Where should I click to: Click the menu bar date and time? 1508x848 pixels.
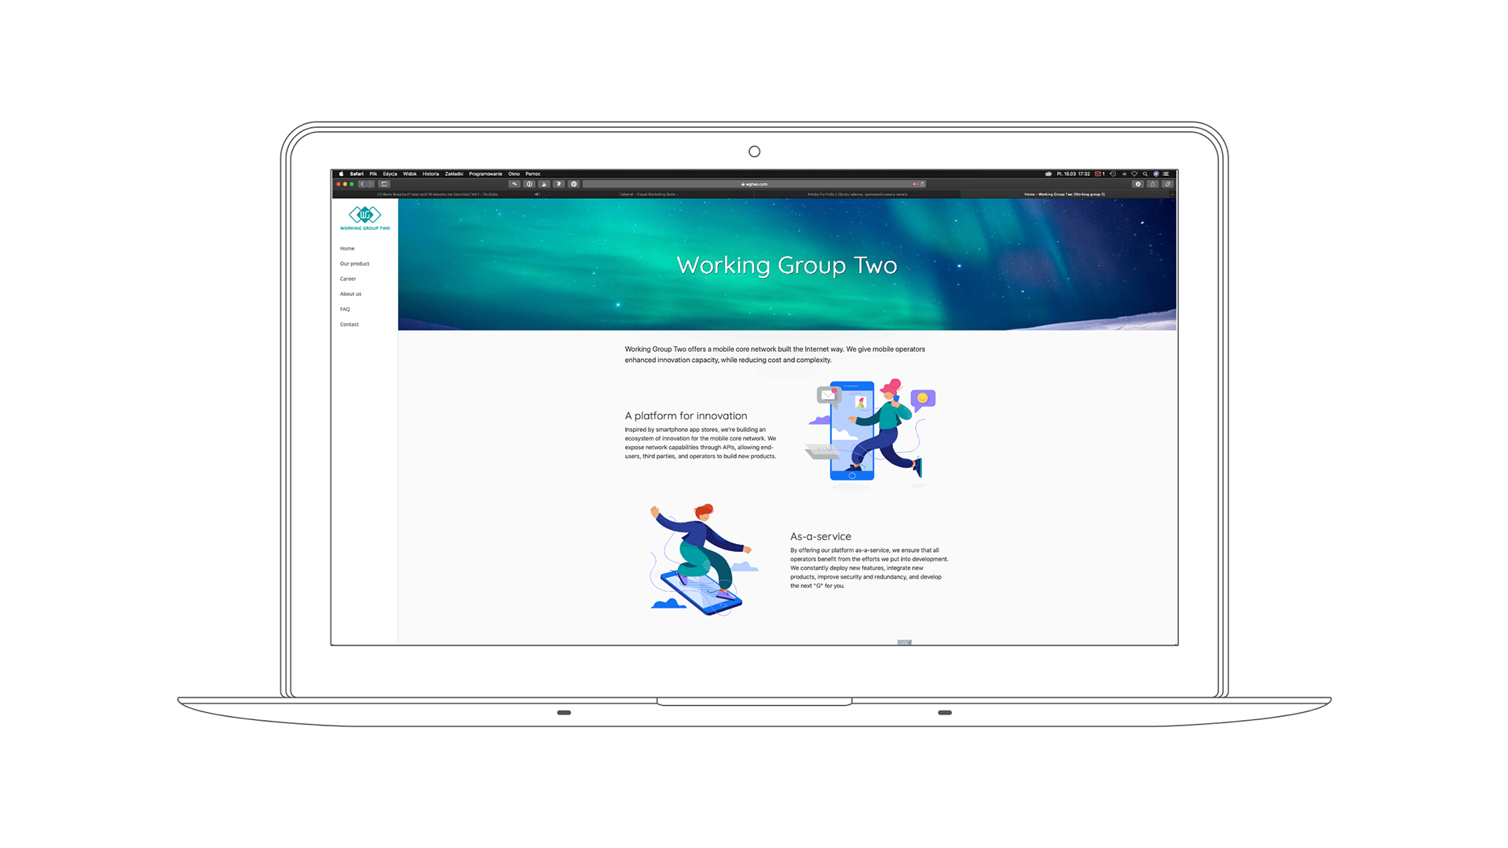point(1073,174)
